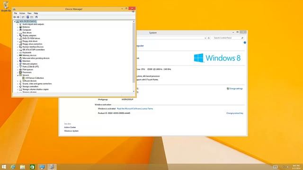Open the Action Center link
This screenshot has width=303, height=170.
tap(70, 127)
